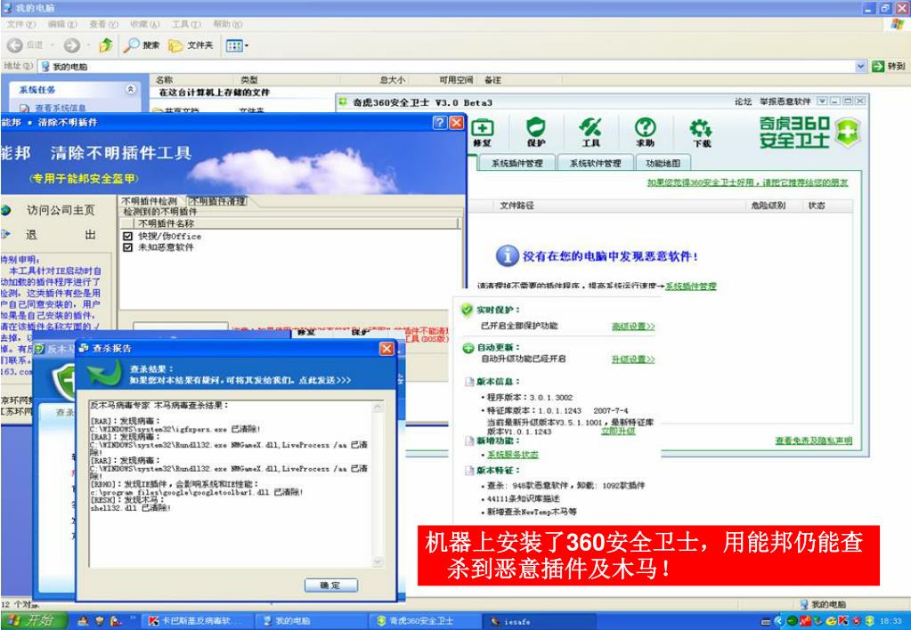Switch to 系统插件管理 tab in 360
This screenshot has width=911, height=630.
click(x=517, y=163)
